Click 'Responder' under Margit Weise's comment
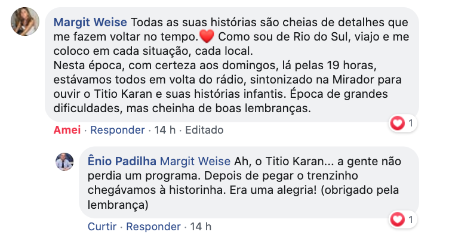449x241 pixels. point(117,130)
